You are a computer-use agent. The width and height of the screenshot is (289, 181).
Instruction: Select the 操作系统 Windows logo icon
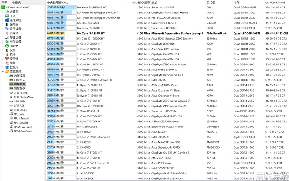pos(7,20)
